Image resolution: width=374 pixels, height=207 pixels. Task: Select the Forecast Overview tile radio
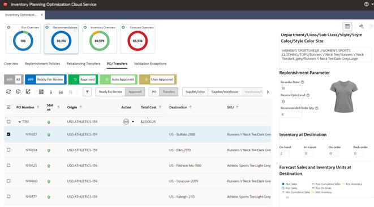(x=123, y=27)
